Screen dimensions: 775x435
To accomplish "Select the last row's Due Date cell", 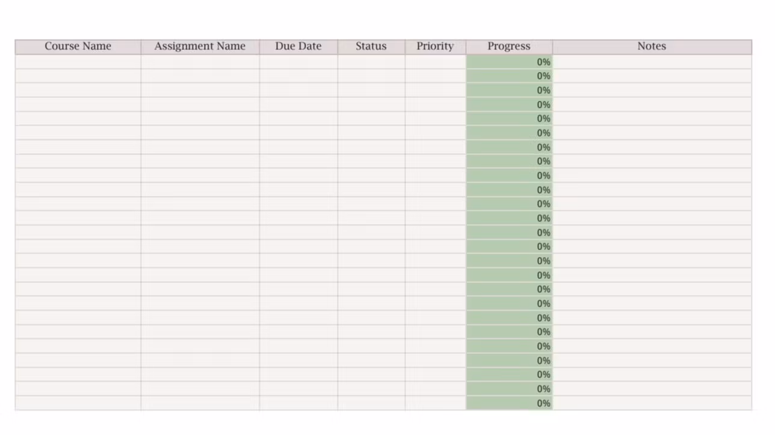I will (x=298, y=403).
